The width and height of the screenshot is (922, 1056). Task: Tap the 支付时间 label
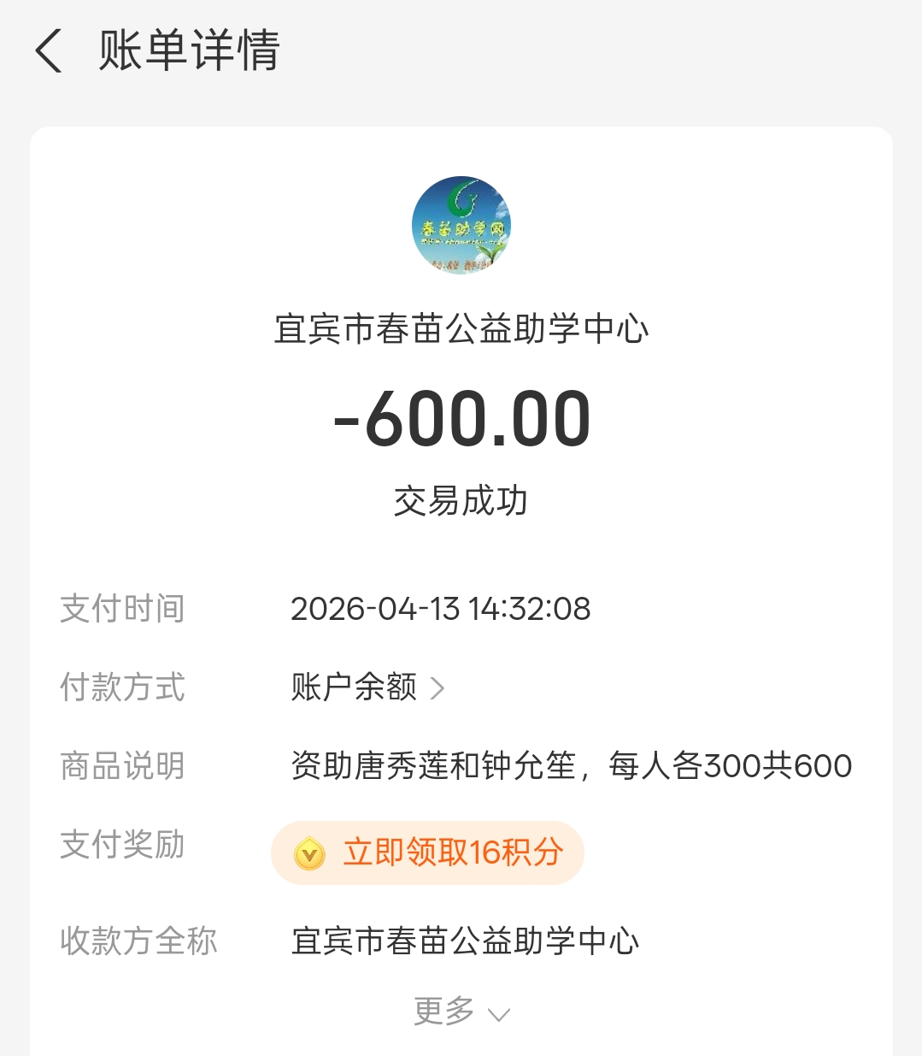tap(122, 609)
